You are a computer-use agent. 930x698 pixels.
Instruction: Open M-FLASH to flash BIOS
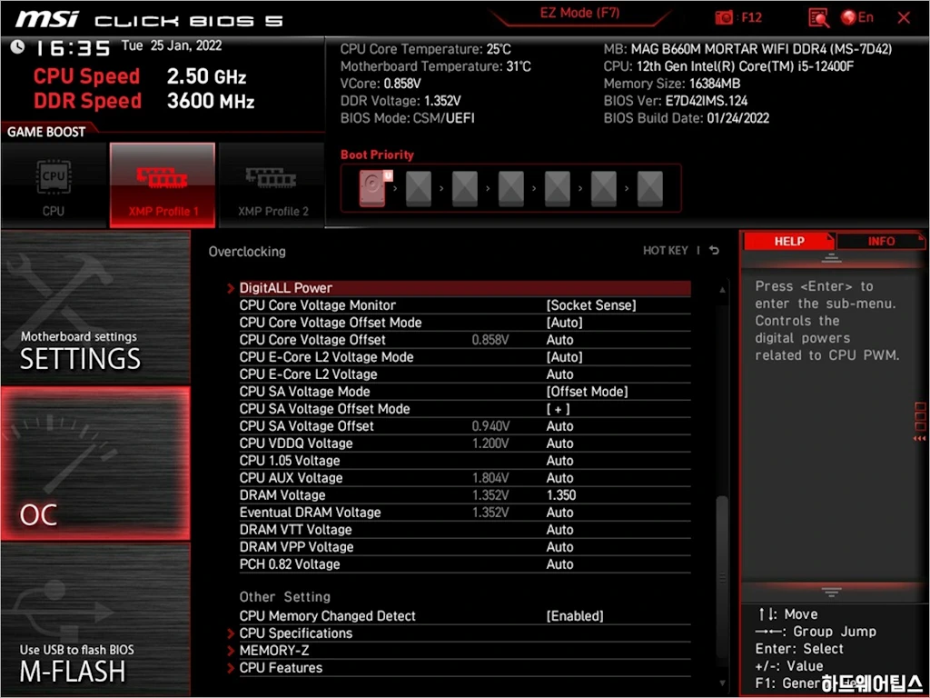pyautogui.click(x=95, y=619)
